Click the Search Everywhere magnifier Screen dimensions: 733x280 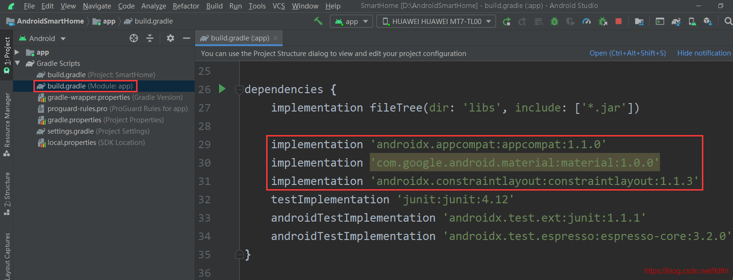pyautogui.click(x=728, y=21)
